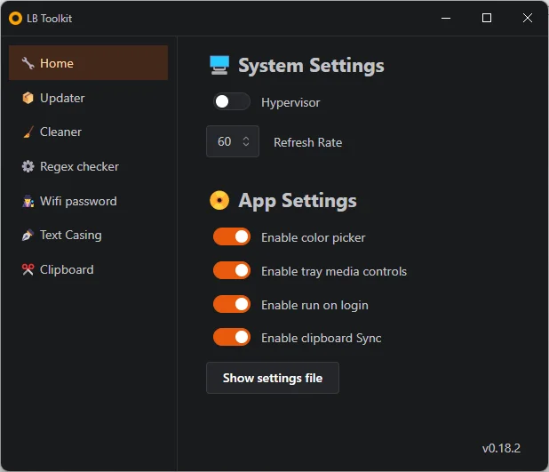Click the gear icon beside Regex checker
Screen dimensions: 549x472
pos(28,166)
